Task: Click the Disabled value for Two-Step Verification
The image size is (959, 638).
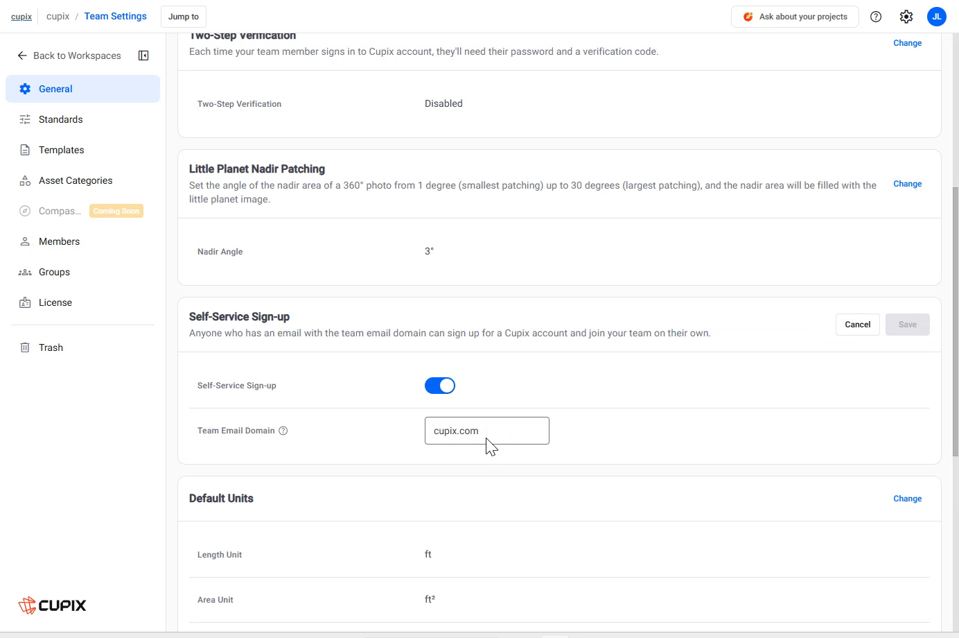Action: [x=443, y=103]
